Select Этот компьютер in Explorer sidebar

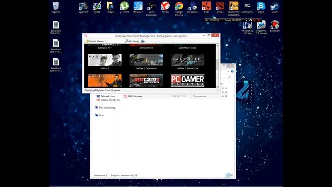pos(105,108)
